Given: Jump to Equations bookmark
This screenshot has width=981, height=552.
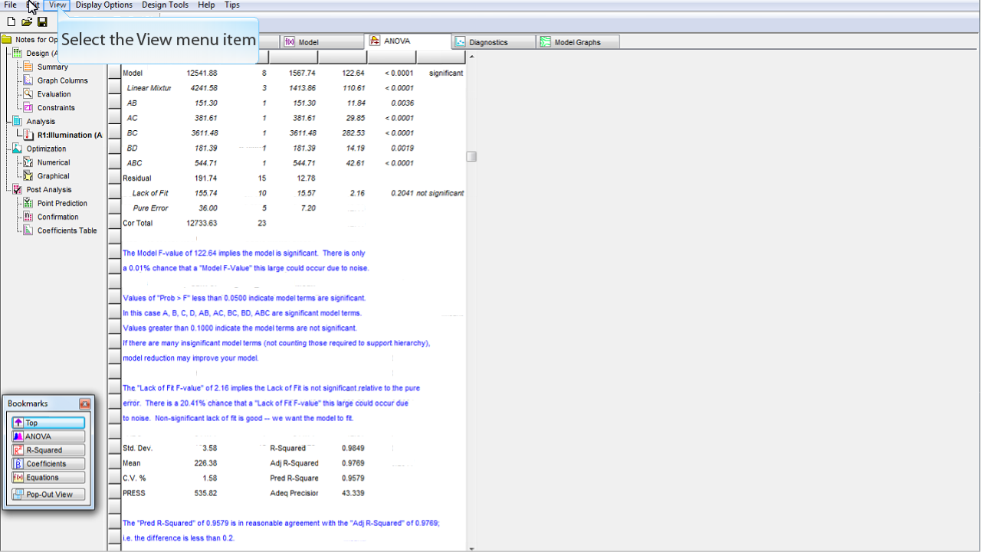Looking at the screenshot, I should [48, 478].
